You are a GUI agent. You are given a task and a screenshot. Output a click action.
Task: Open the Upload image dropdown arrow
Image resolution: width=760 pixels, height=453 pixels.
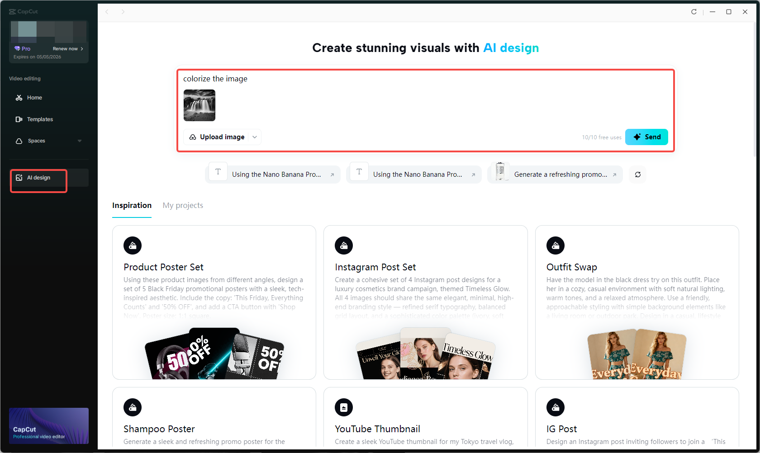[x=254, y=137]
